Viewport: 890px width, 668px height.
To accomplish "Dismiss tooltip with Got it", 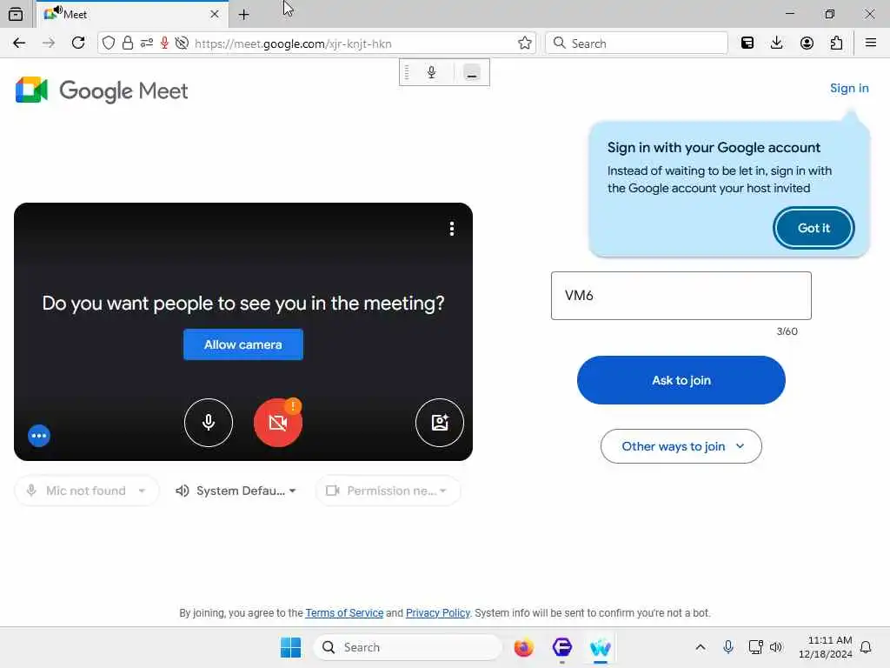I will point(814,228).
